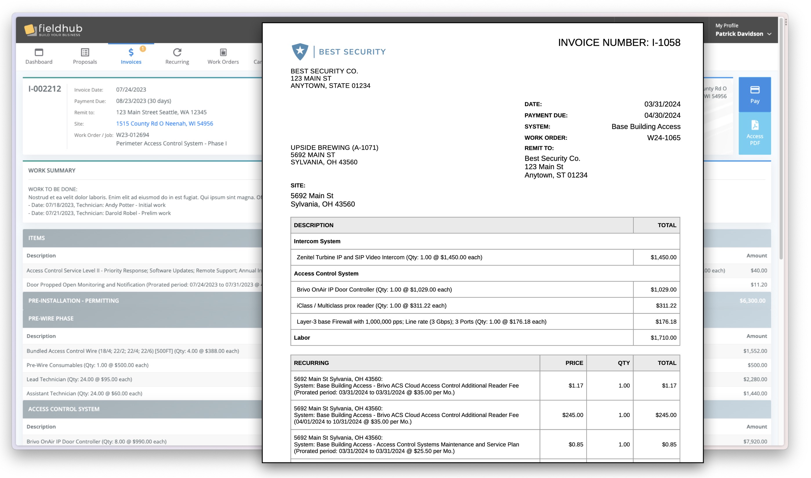Click the credit card Pay icon
This screenshot has height=478, width=811.
point(755,90)
